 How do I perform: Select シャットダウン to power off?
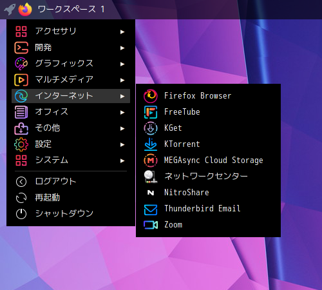tap(71, 214)
